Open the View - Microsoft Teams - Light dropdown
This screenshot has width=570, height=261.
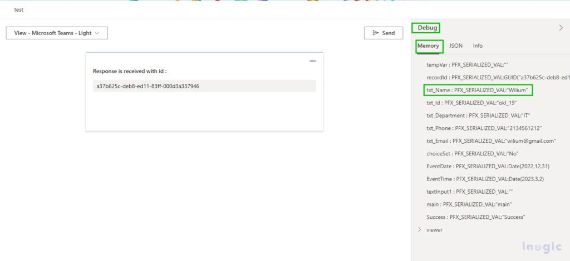[x=57, y=33]
